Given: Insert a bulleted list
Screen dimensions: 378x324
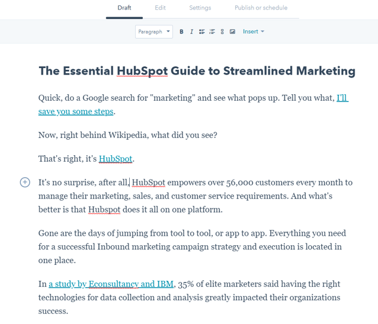Looking at the screenshot, I should pos(202,31).
